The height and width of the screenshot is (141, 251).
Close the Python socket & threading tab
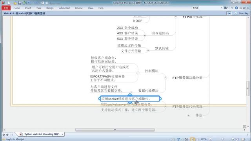pos(62,134)
